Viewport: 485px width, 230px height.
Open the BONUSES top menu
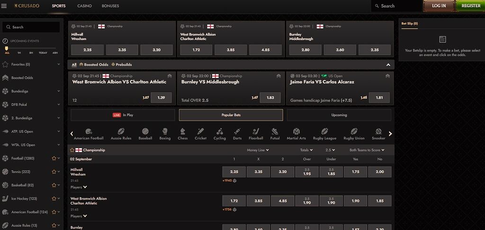[110, 6]
